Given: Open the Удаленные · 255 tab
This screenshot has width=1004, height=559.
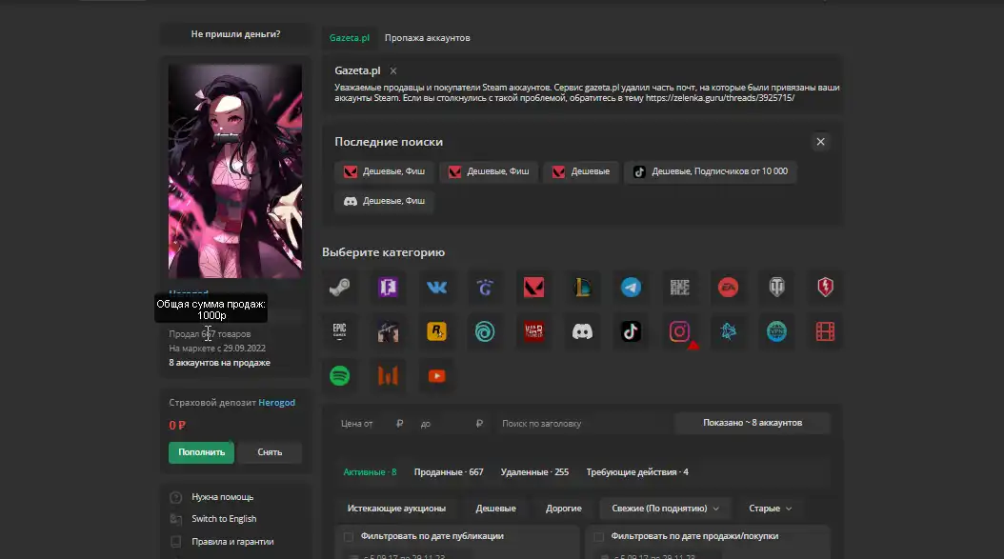Looking at the screenshot, I should coord(534,472).
